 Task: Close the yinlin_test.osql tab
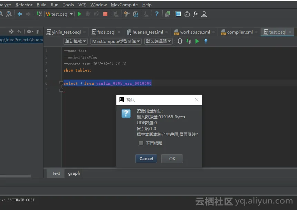(x=85, y=32)
